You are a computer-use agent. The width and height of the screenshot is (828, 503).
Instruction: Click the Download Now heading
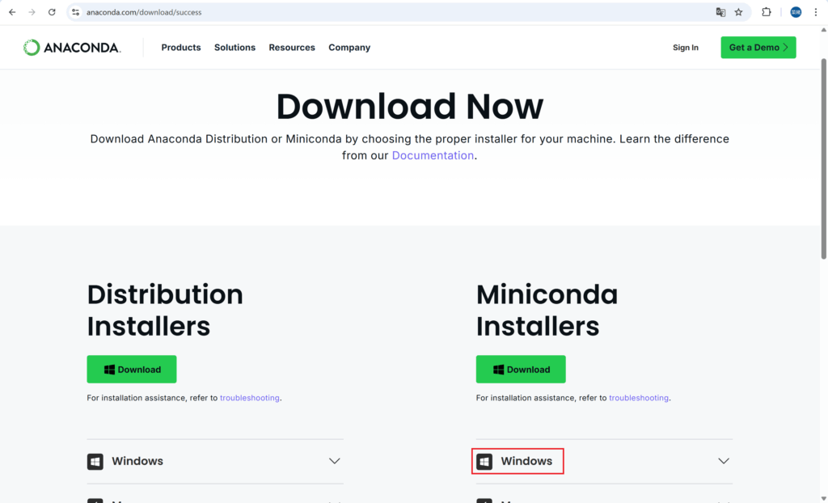[410, 106]
